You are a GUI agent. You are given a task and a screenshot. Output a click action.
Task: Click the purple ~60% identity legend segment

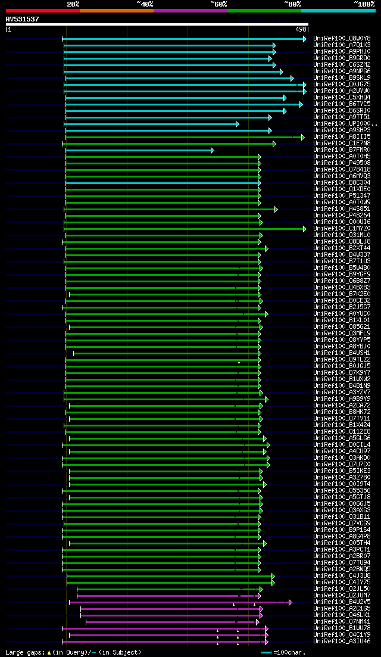pos(190,11)
